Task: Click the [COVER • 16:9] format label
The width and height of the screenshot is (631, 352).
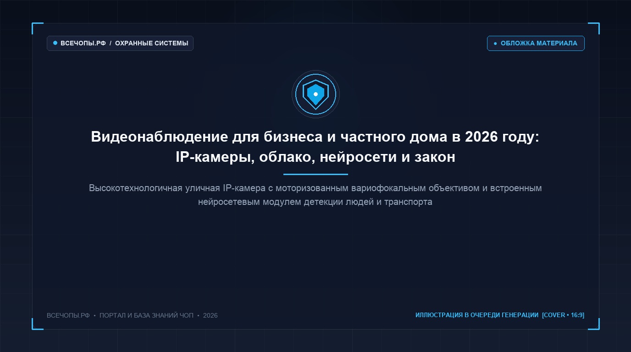Action: point(563,315)
